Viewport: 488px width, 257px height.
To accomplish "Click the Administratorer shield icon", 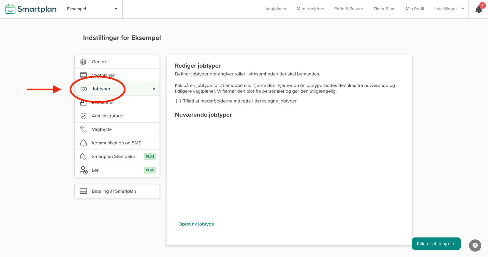I will point(83,116).
